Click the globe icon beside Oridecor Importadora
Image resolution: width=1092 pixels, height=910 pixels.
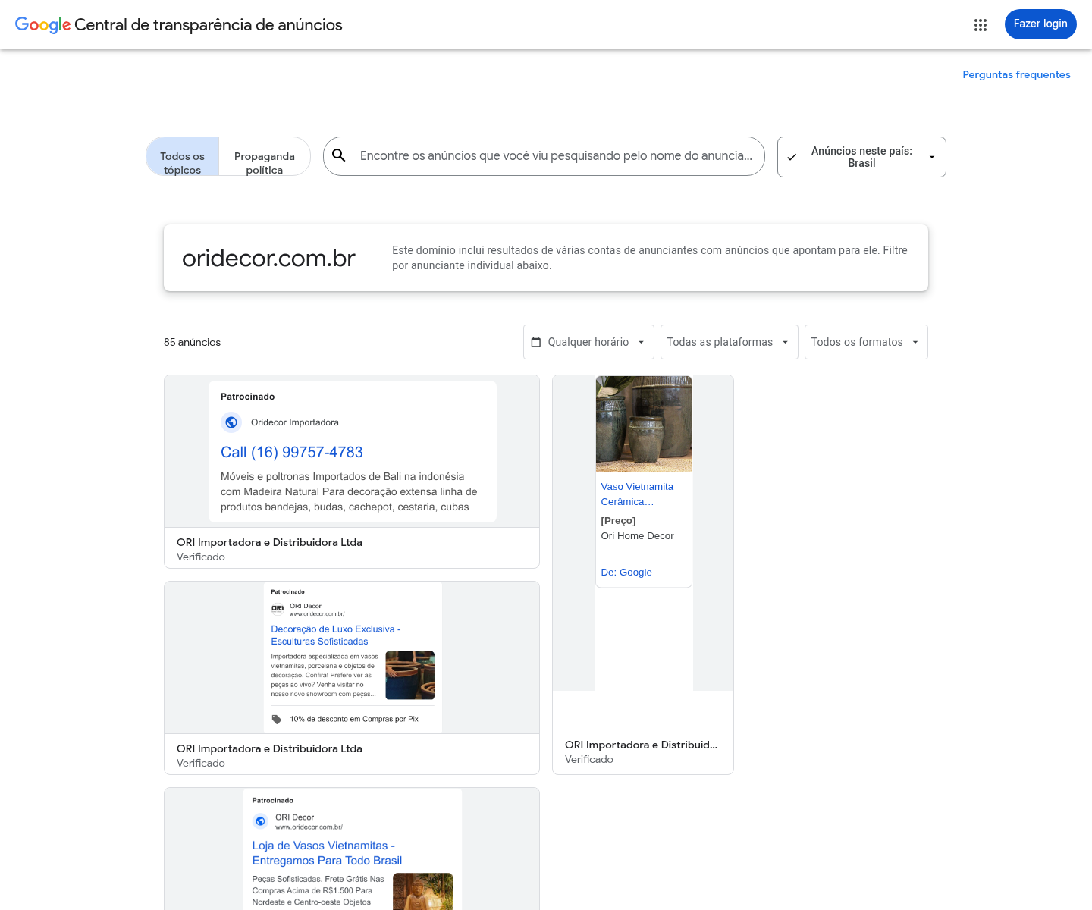(231, 422)
